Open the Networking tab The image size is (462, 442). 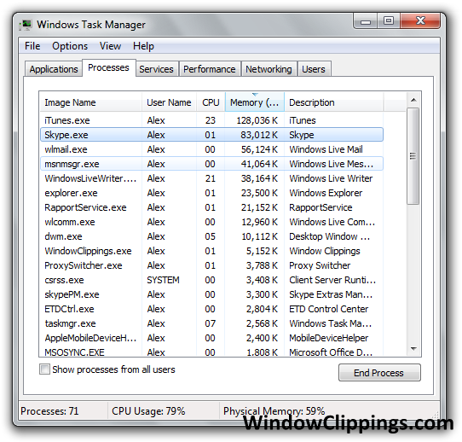tap(269, 69)
